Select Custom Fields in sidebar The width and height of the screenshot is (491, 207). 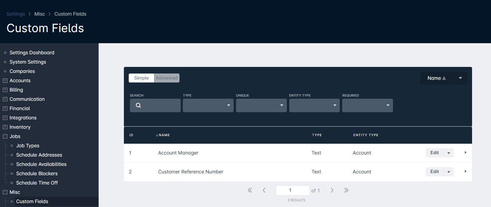[x=32, y=201]
